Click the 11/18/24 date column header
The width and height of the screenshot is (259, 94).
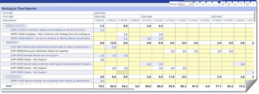216,20
